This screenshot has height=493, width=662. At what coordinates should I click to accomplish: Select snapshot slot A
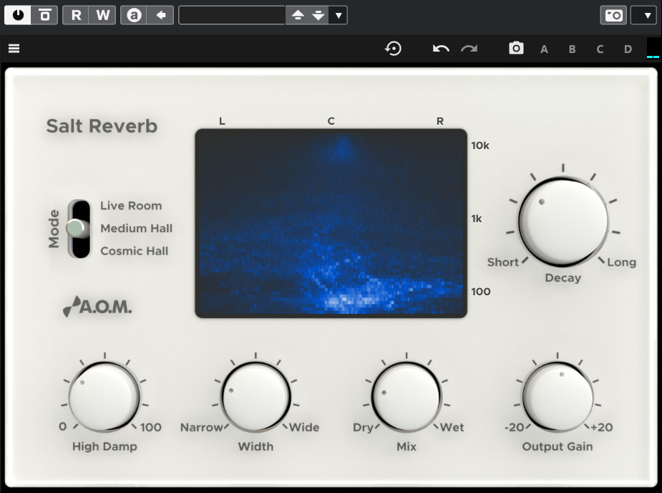544,49
